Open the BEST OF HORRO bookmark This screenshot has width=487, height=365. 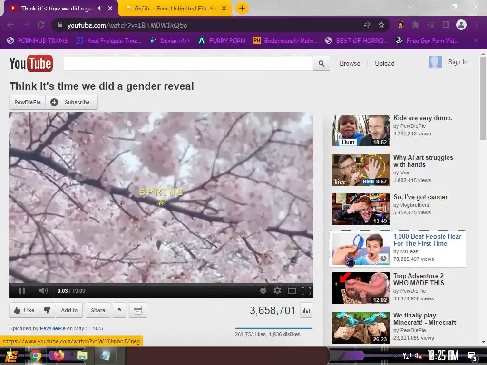point(356,41)
